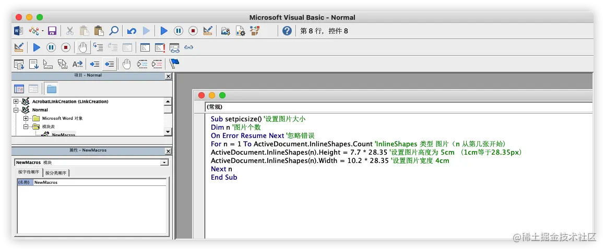The width and height of the screenshot is (605, 251).
Task: Click the project tree scroll-down arrow
Action: tap(168, 132)
